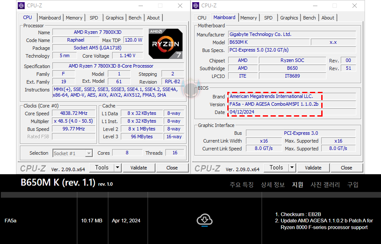Click the Graphic Interface Bus value PCI-Express 3.0
Screen dimensions: 381x244
(x=301, y=133)
